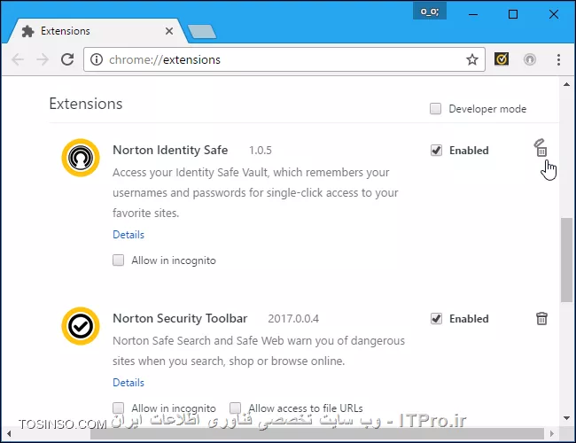Remove Norton Identity Safe via trash icon
Image resolution: width=576 pixels, height=443 pixels.
(541, 148)
